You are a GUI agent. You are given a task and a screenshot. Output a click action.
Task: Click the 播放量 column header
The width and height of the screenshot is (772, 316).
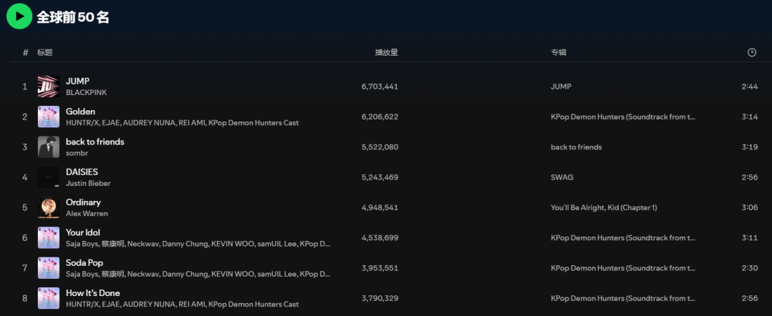pos(387,52)
